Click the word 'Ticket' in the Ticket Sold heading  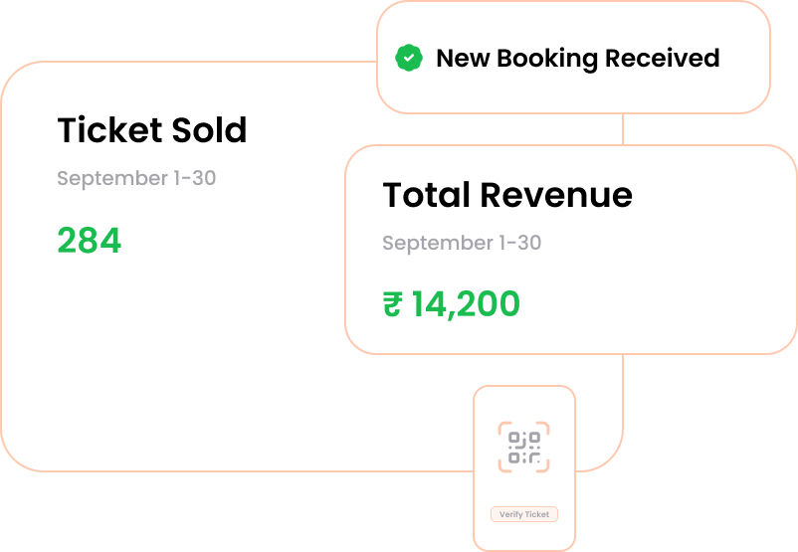coord(107,130)
